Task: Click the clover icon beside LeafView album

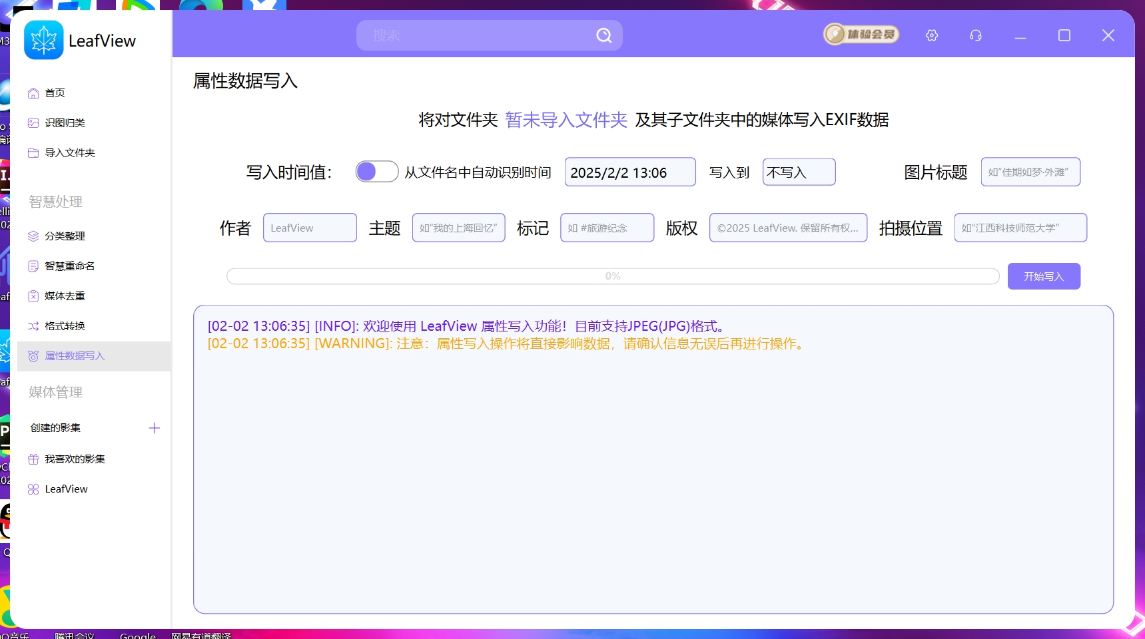Action: (x=33, y=489)
